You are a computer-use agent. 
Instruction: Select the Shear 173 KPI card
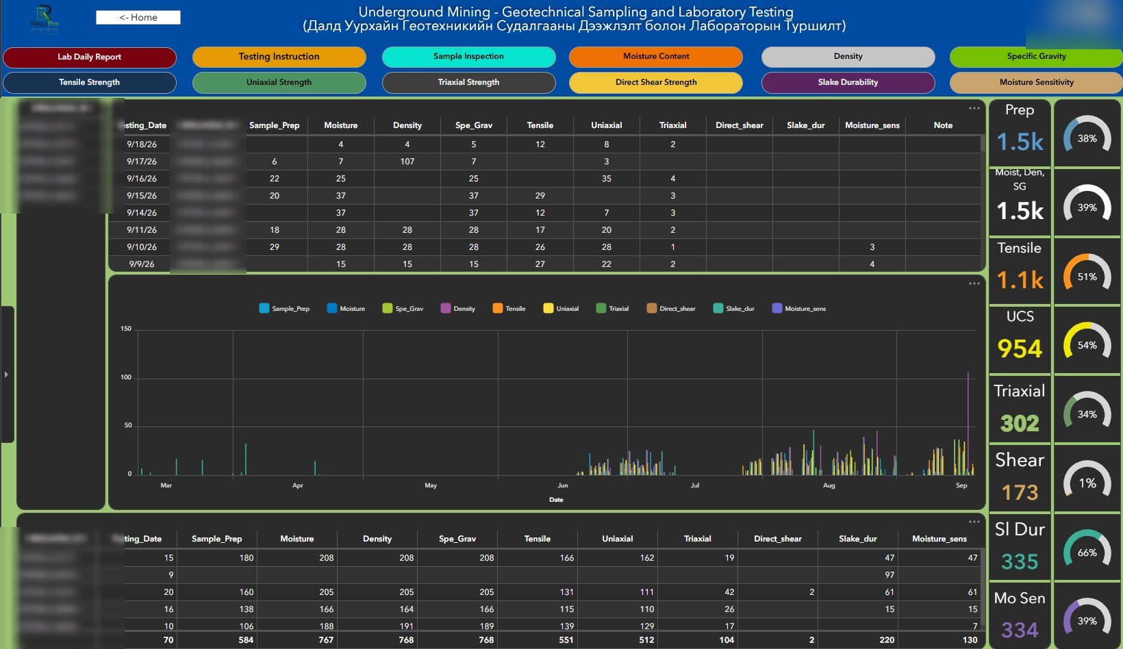(x=1020, y=477)
